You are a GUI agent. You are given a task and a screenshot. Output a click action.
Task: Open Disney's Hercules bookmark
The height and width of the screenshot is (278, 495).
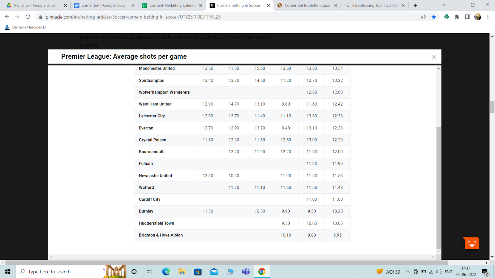[x=27, y=27]
